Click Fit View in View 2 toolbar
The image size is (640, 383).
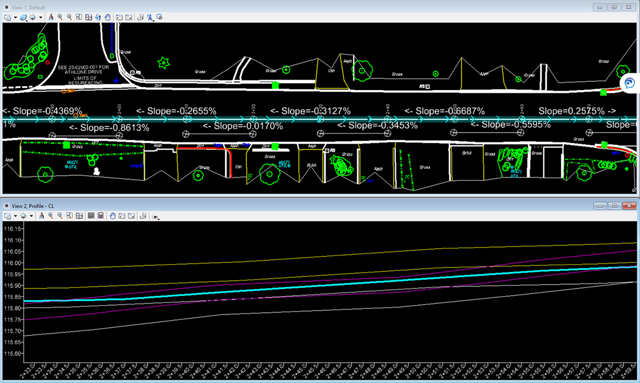79,216
